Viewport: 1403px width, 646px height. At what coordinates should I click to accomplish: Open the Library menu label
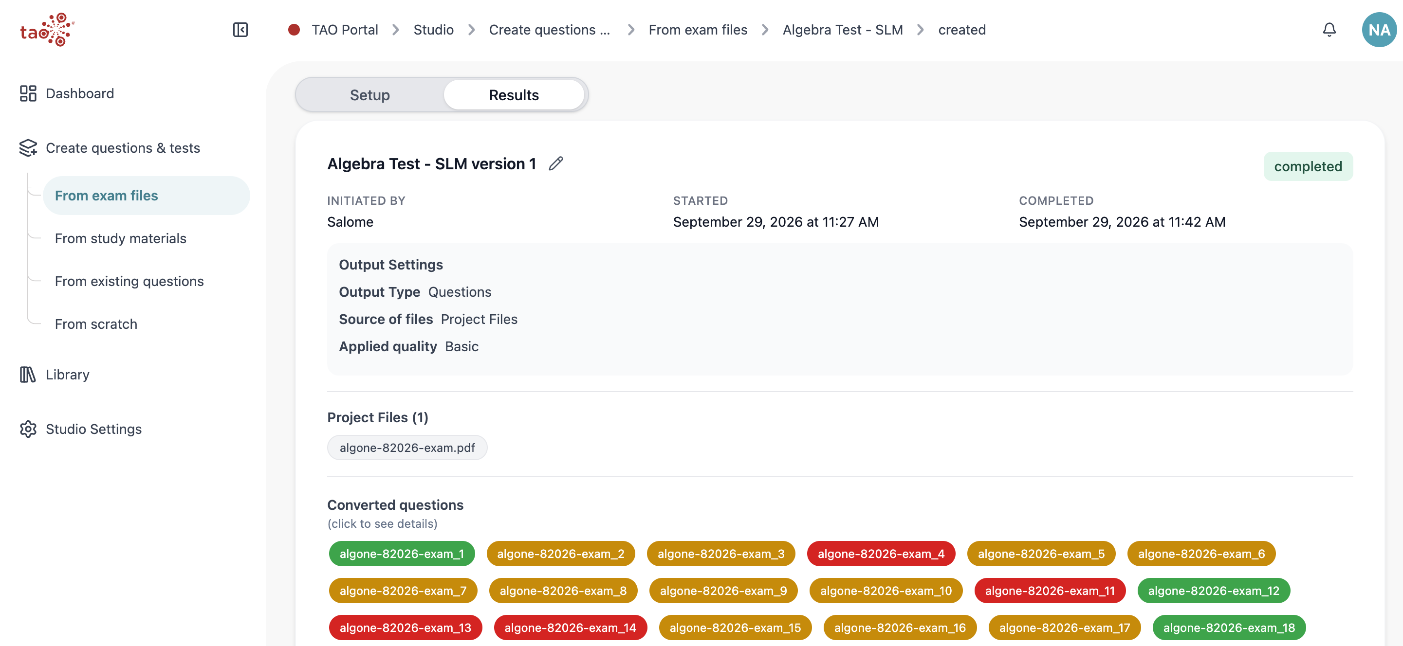click(68, 375)
